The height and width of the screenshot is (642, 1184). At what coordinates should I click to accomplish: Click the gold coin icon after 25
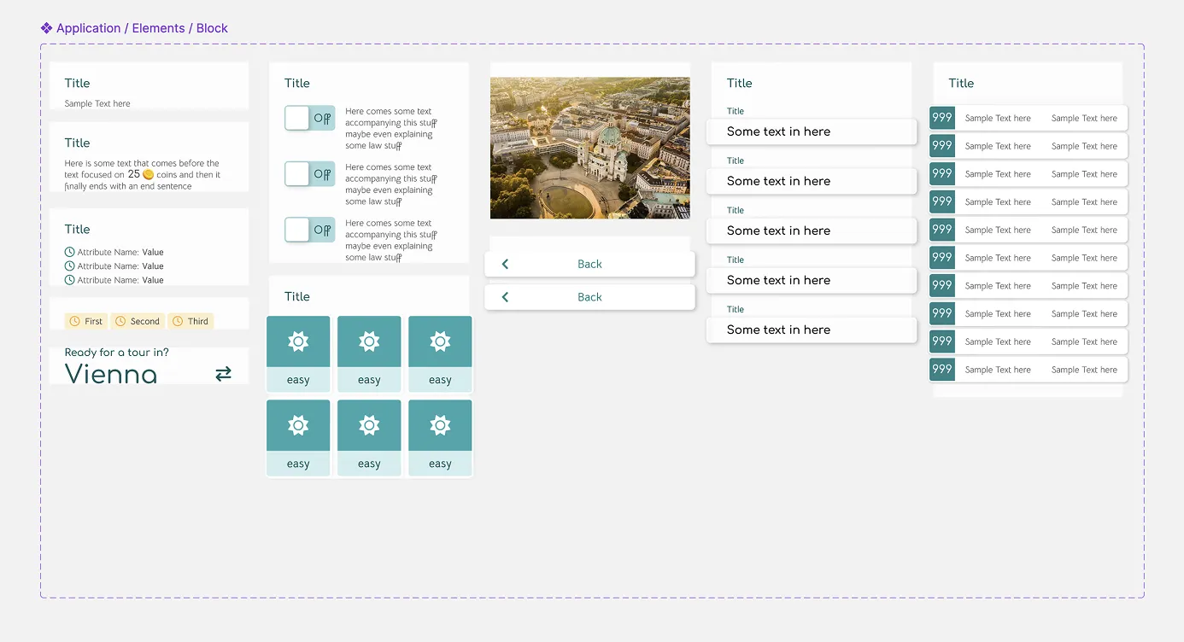(148, 175)
